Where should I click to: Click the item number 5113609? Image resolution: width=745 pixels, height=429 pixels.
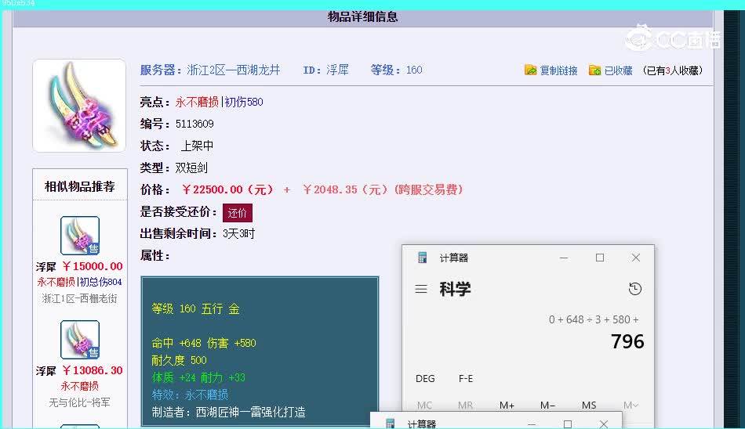tap(194, 124)
